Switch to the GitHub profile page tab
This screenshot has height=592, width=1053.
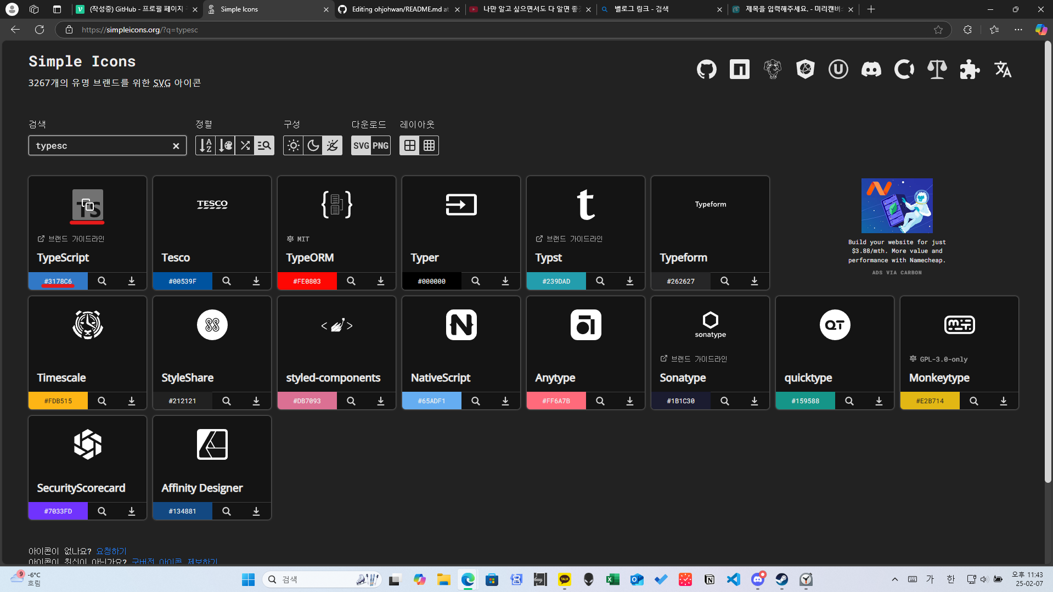click(x=137, y=9)
